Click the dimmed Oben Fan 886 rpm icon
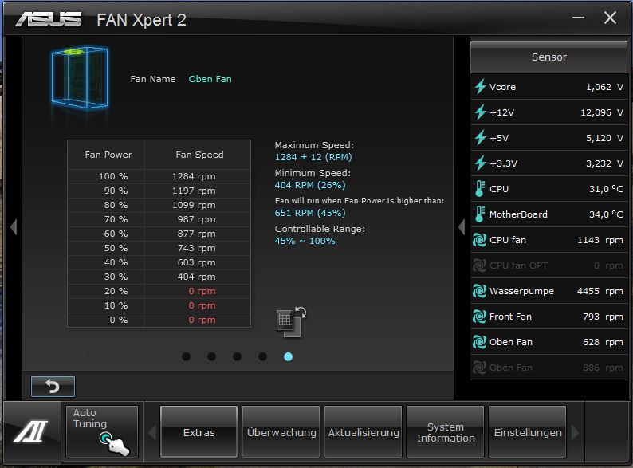Viewport: 633px width, 468px height. coord(479,368)
